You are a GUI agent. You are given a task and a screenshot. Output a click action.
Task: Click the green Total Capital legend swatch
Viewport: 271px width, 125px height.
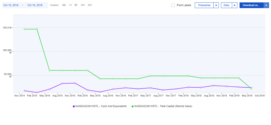click(x=133, y=106)
